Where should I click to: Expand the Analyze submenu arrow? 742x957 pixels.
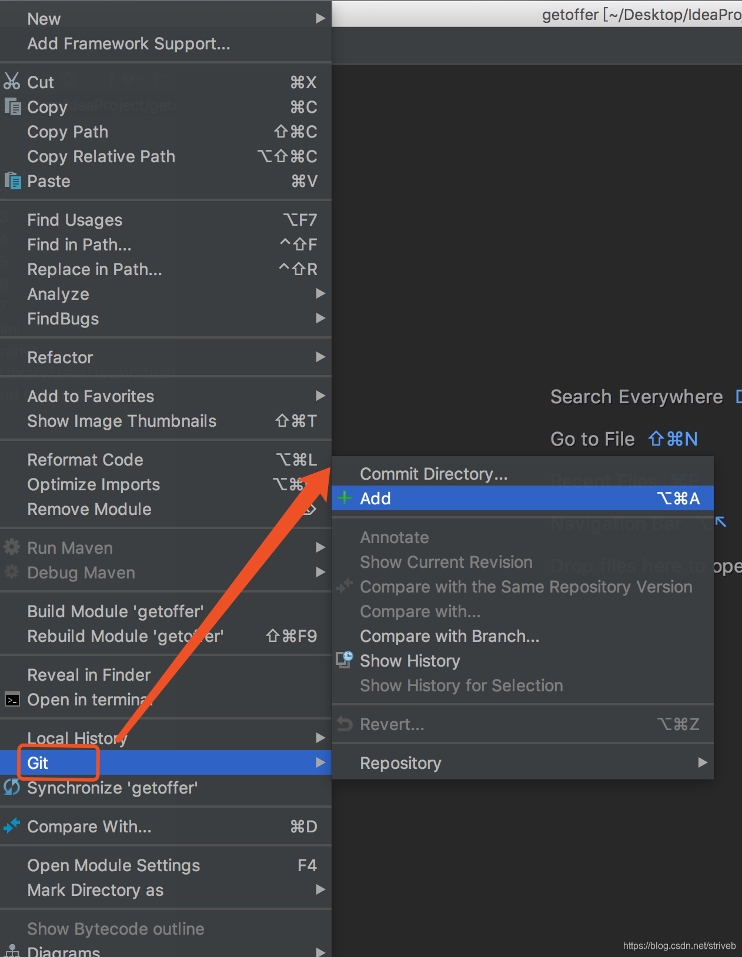[x=320, y=293]
